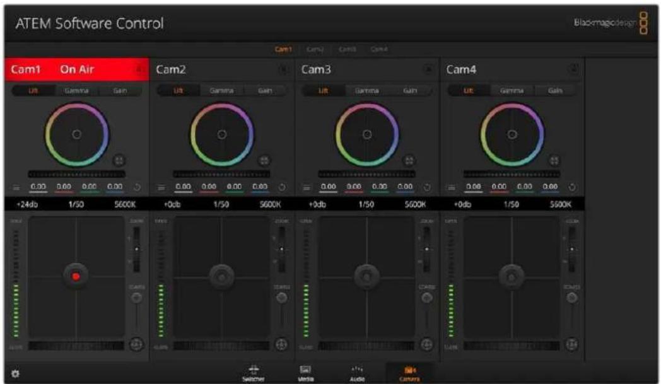Click Cam4 iris joystick control

click(x=512, y=277)
